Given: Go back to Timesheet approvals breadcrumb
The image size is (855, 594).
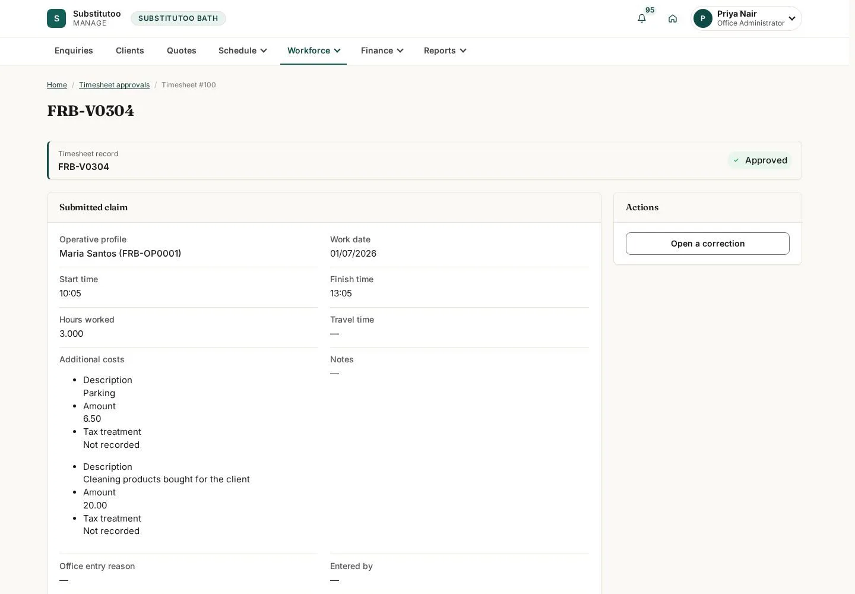Looking at the screenshot, I should 114,85.
